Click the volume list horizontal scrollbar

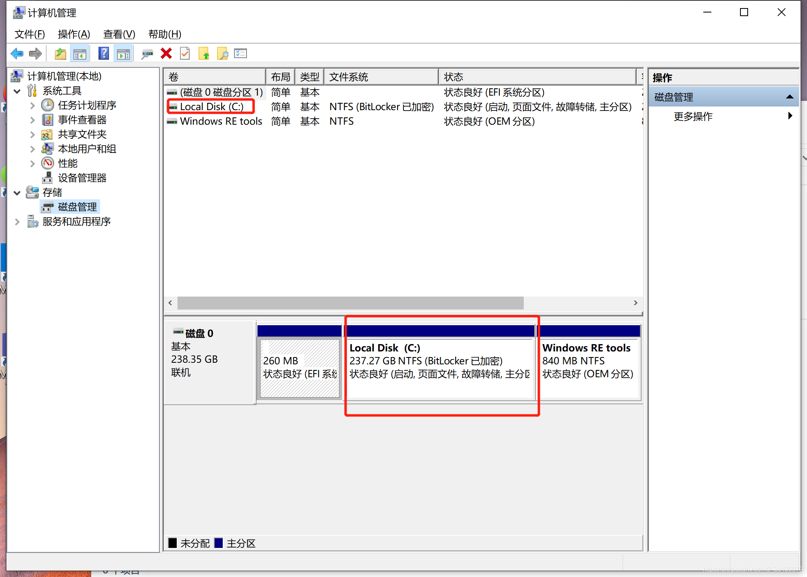coord(350,303)
